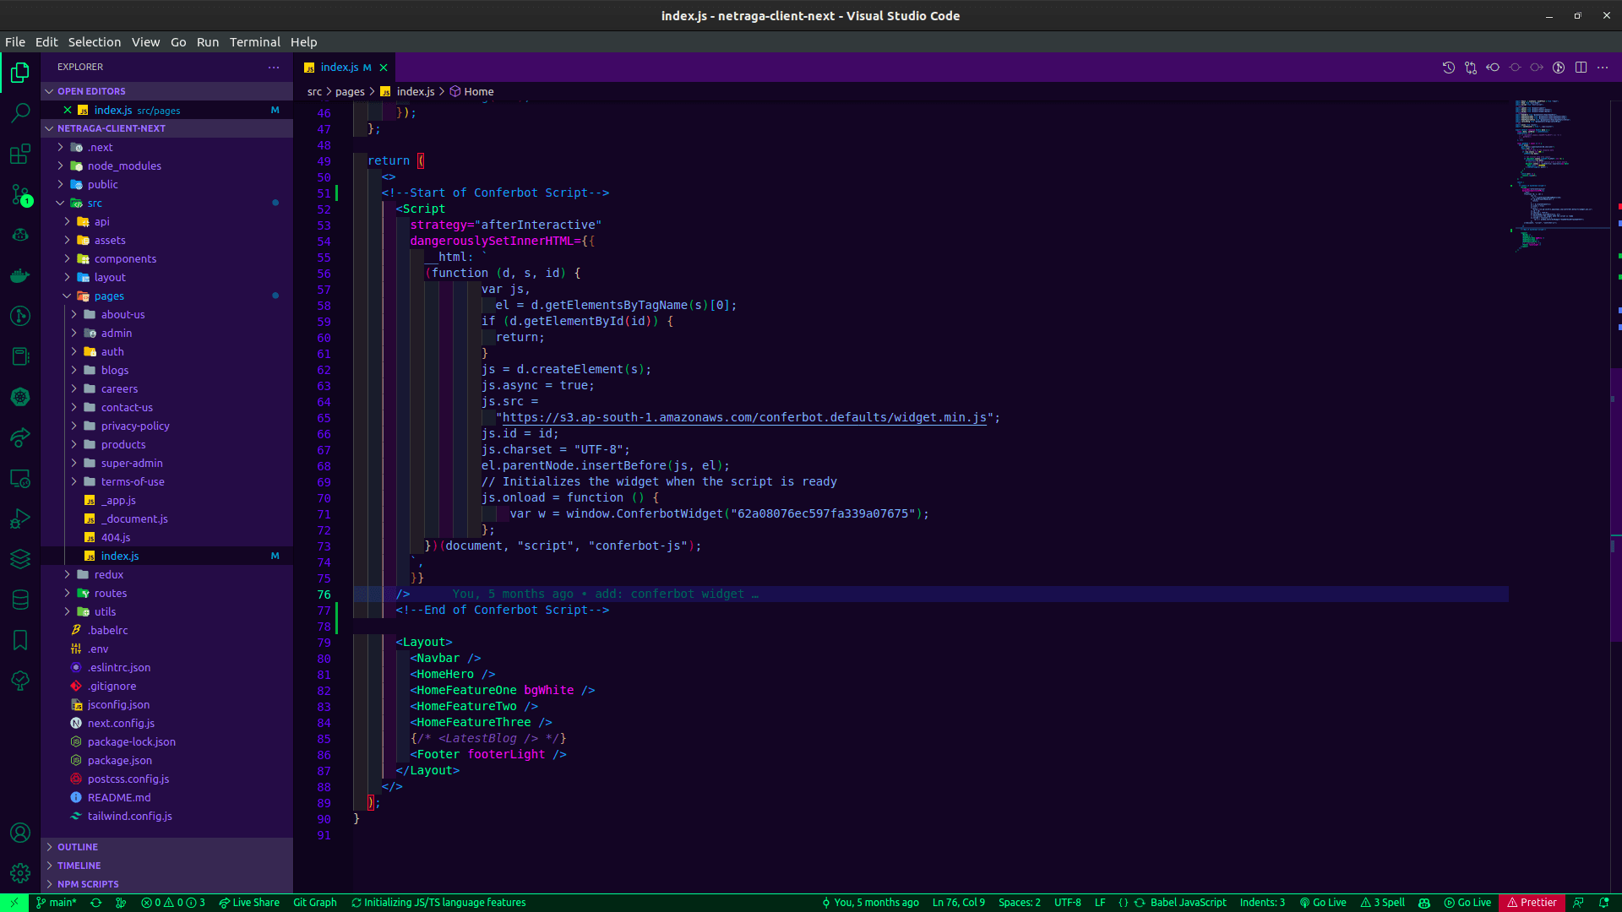This screenshot has height=912, width=1622.
Task: Expand the OUTLINE section
Action: point(78,847)
